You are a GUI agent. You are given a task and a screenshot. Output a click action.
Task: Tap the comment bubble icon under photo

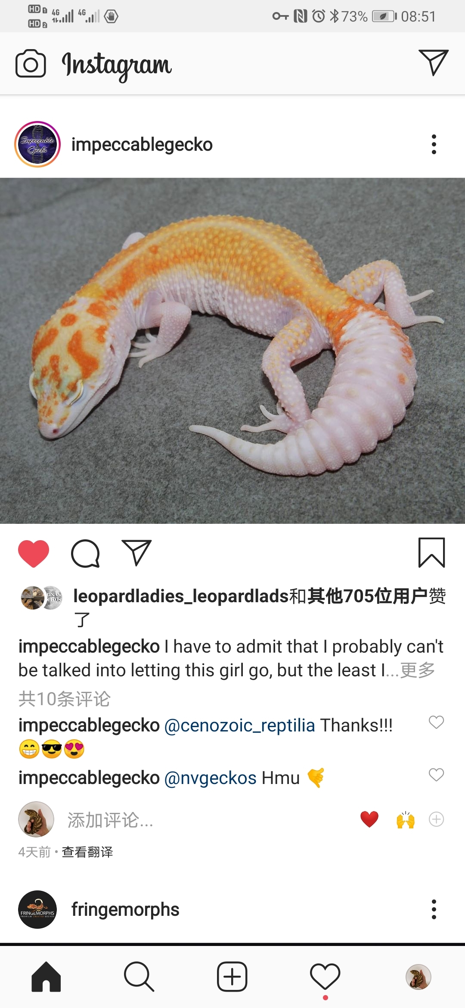(x=85, y=554)
